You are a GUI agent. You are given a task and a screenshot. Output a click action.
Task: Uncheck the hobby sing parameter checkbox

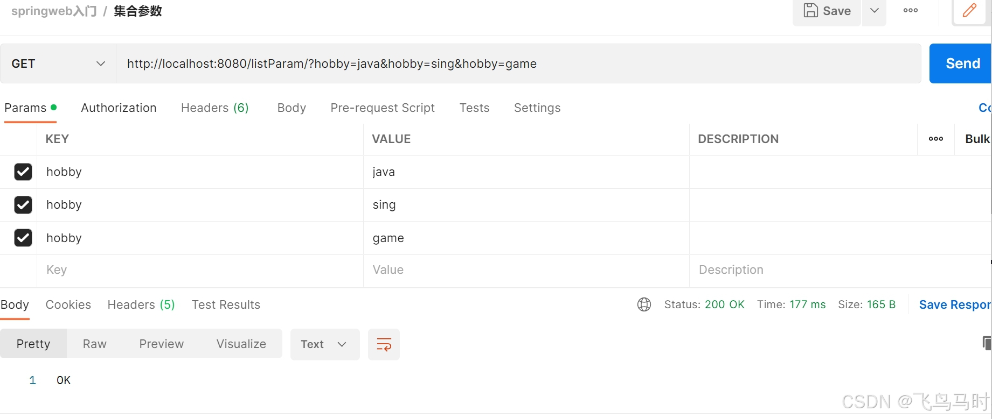coord(23,205)
